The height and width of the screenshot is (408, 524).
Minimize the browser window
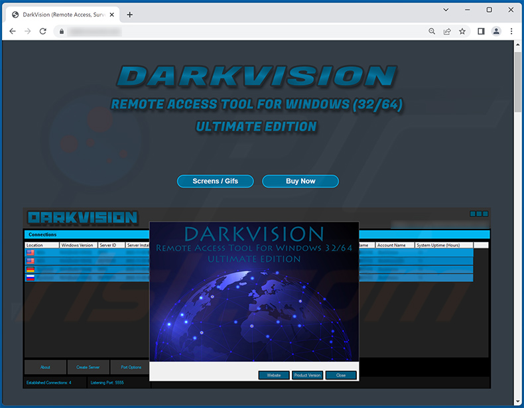point(468,10)
